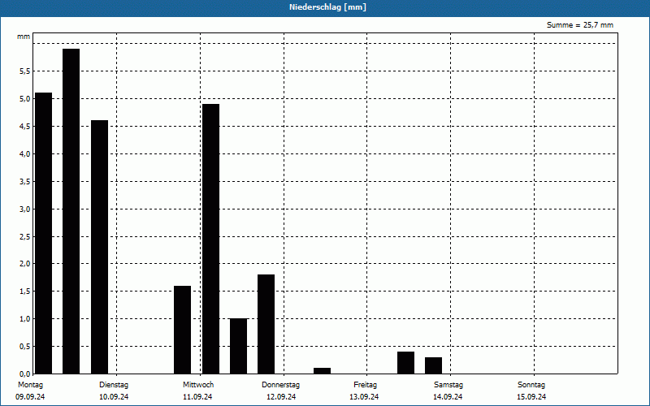Click the 0,5 y-axis tick label

click(25, 347)
